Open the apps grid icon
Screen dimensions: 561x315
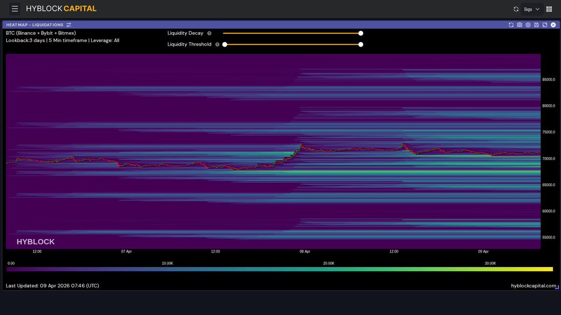point(549,9)
